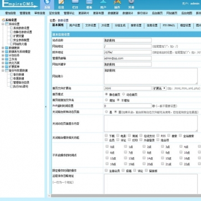
Task: Switch to the FTP/EMAIL tab
Action: (169, 26)
